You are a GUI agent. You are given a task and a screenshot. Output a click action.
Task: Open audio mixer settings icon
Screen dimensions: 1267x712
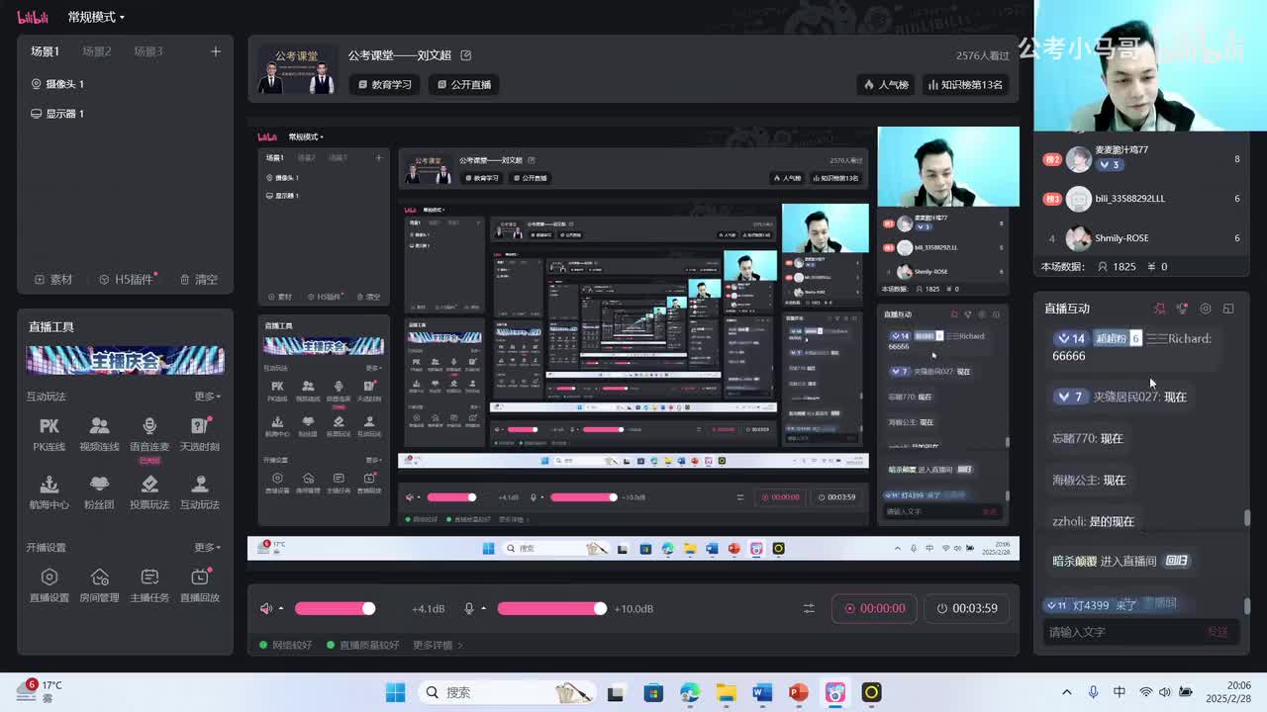(x=809, y=608)
